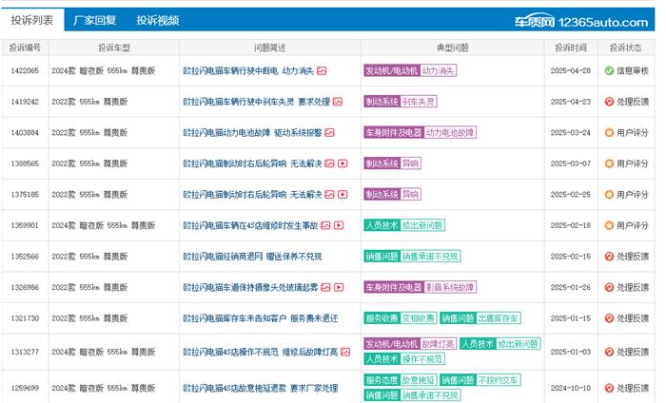
Task: Click 处理反馈 status icon in row 1313277
Action: tap(609, 352)
